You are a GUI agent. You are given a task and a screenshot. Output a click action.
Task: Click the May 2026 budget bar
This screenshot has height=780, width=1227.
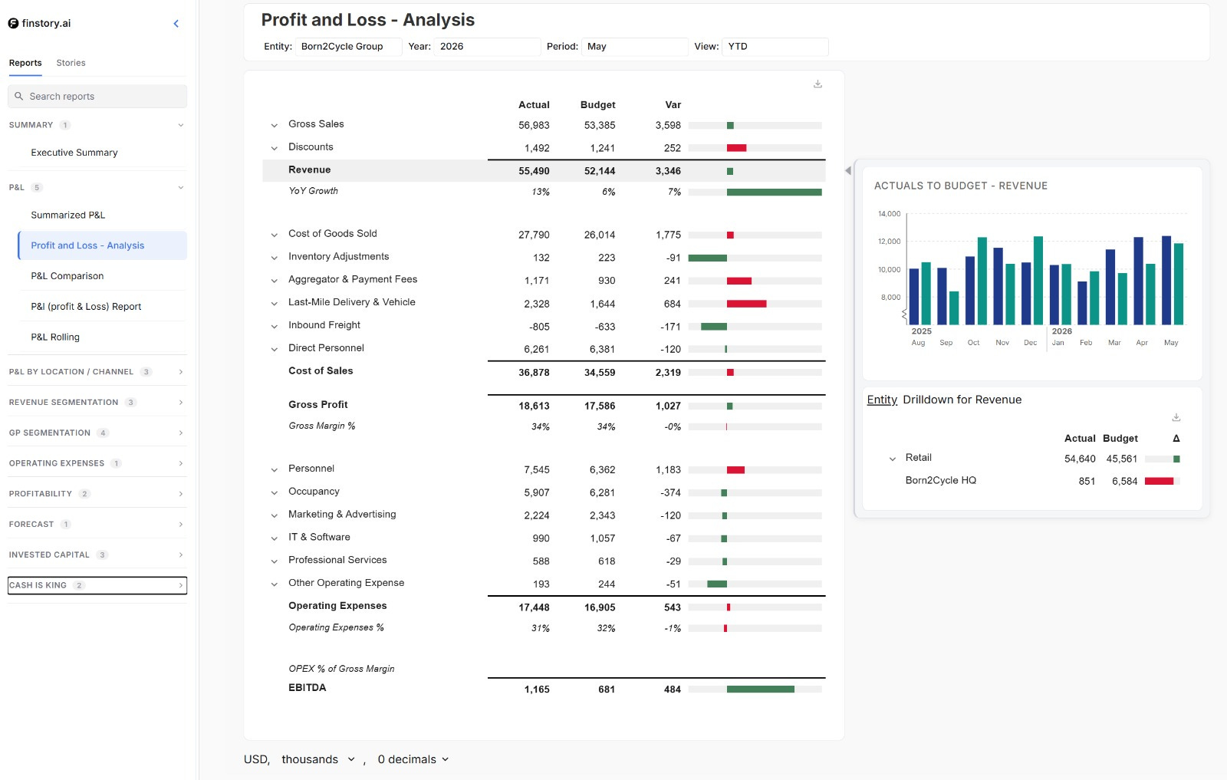point(1179,284)
